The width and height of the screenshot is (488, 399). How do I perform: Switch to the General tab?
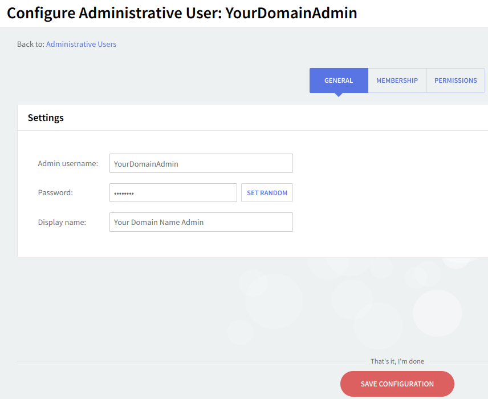pos(339,80)
